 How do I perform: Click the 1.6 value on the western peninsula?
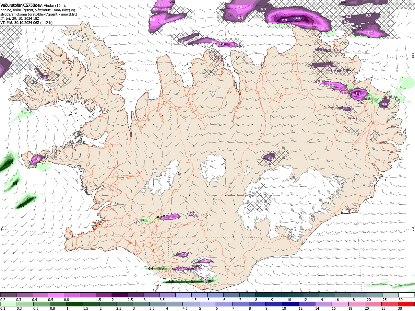tap(36, 159)
